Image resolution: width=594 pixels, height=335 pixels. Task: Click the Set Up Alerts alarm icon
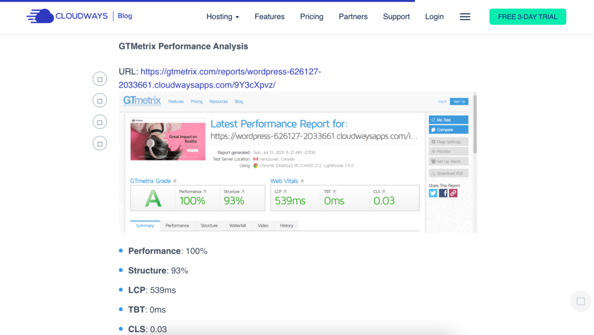tap(433, 161)
